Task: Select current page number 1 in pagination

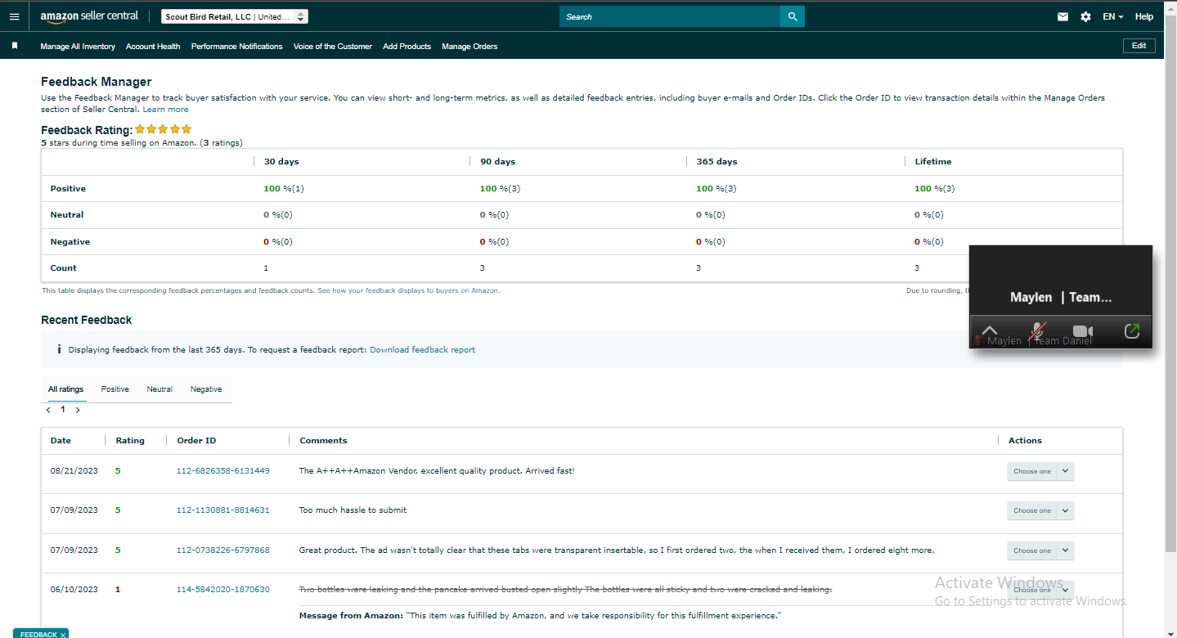Action: point(63,410)
